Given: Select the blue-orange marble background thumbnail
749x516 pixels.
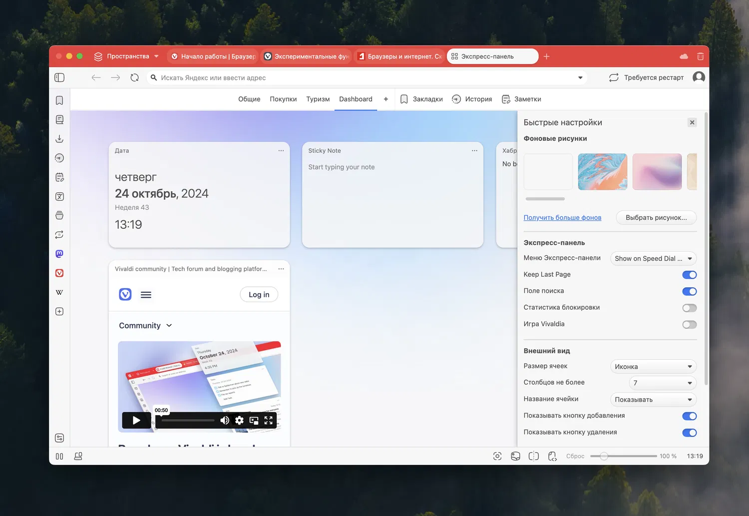Looking at the screenshot, I should [602, 171].
